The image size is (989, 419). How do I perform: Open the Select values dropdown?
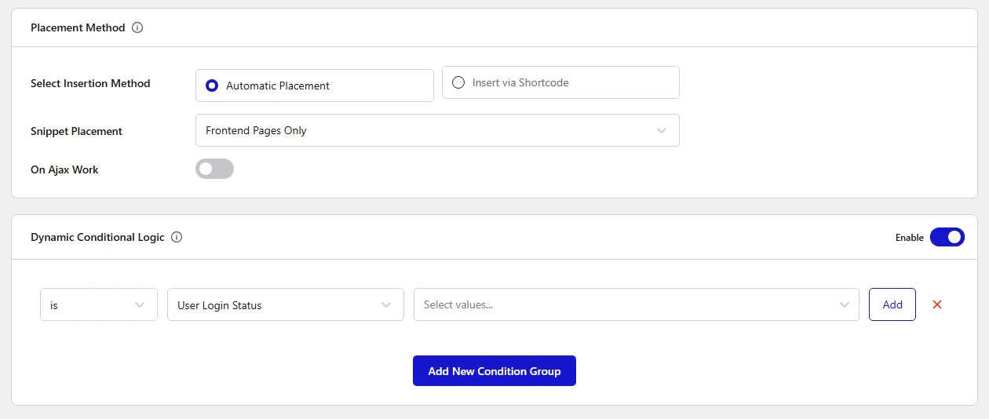[637, 304]
